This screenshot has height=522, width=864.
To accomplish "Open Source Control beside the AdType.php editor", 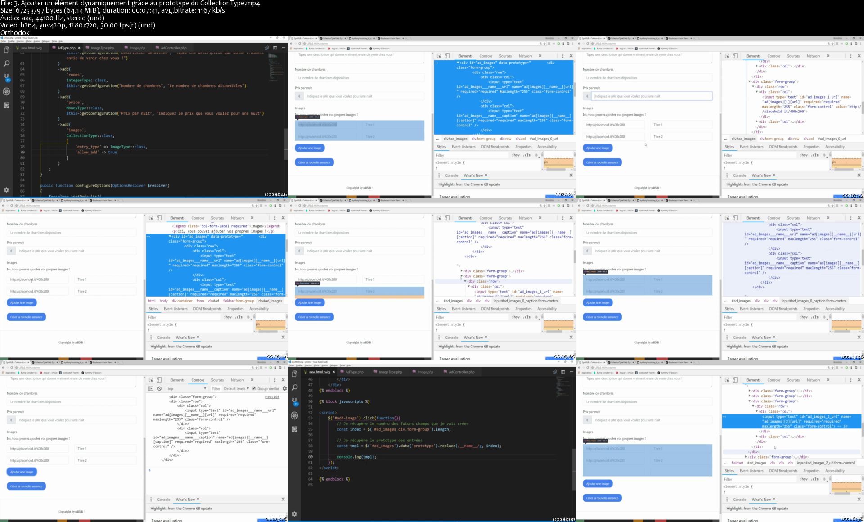I will 6,77.
